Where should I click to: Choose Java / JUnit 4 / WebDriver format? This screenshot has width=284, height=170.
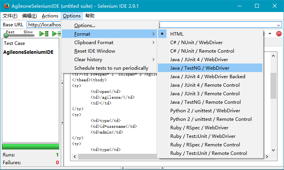[x=210, y=60]
